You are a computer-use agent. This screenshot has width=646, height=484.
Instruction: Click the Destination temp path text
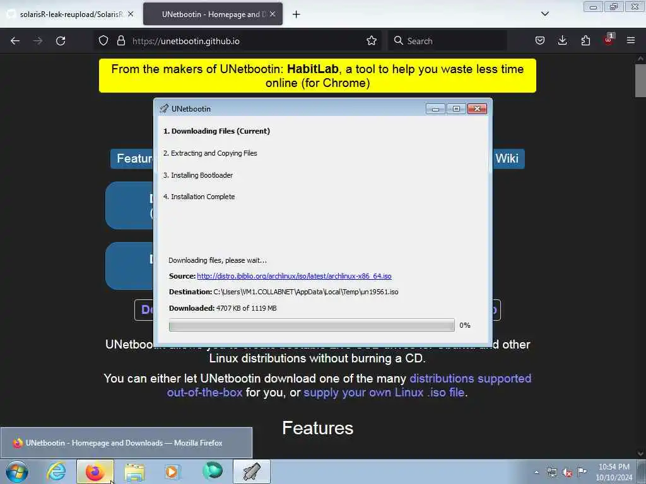click(306, 292)
